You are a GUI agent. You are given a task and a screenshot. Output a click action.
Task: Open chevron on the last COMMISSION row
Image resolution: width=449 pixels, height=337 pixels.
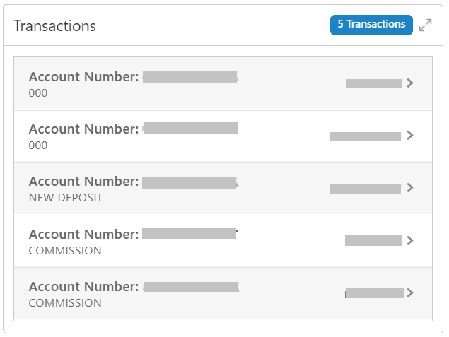point(410,292)
